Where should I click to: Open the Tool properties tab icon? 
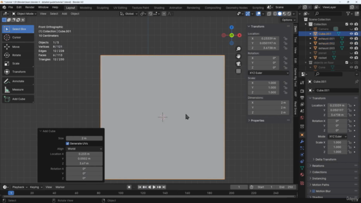tap(302, 83)
